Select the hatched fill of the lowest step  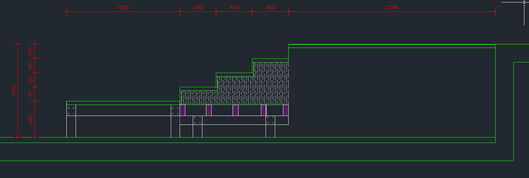[199, 98]
